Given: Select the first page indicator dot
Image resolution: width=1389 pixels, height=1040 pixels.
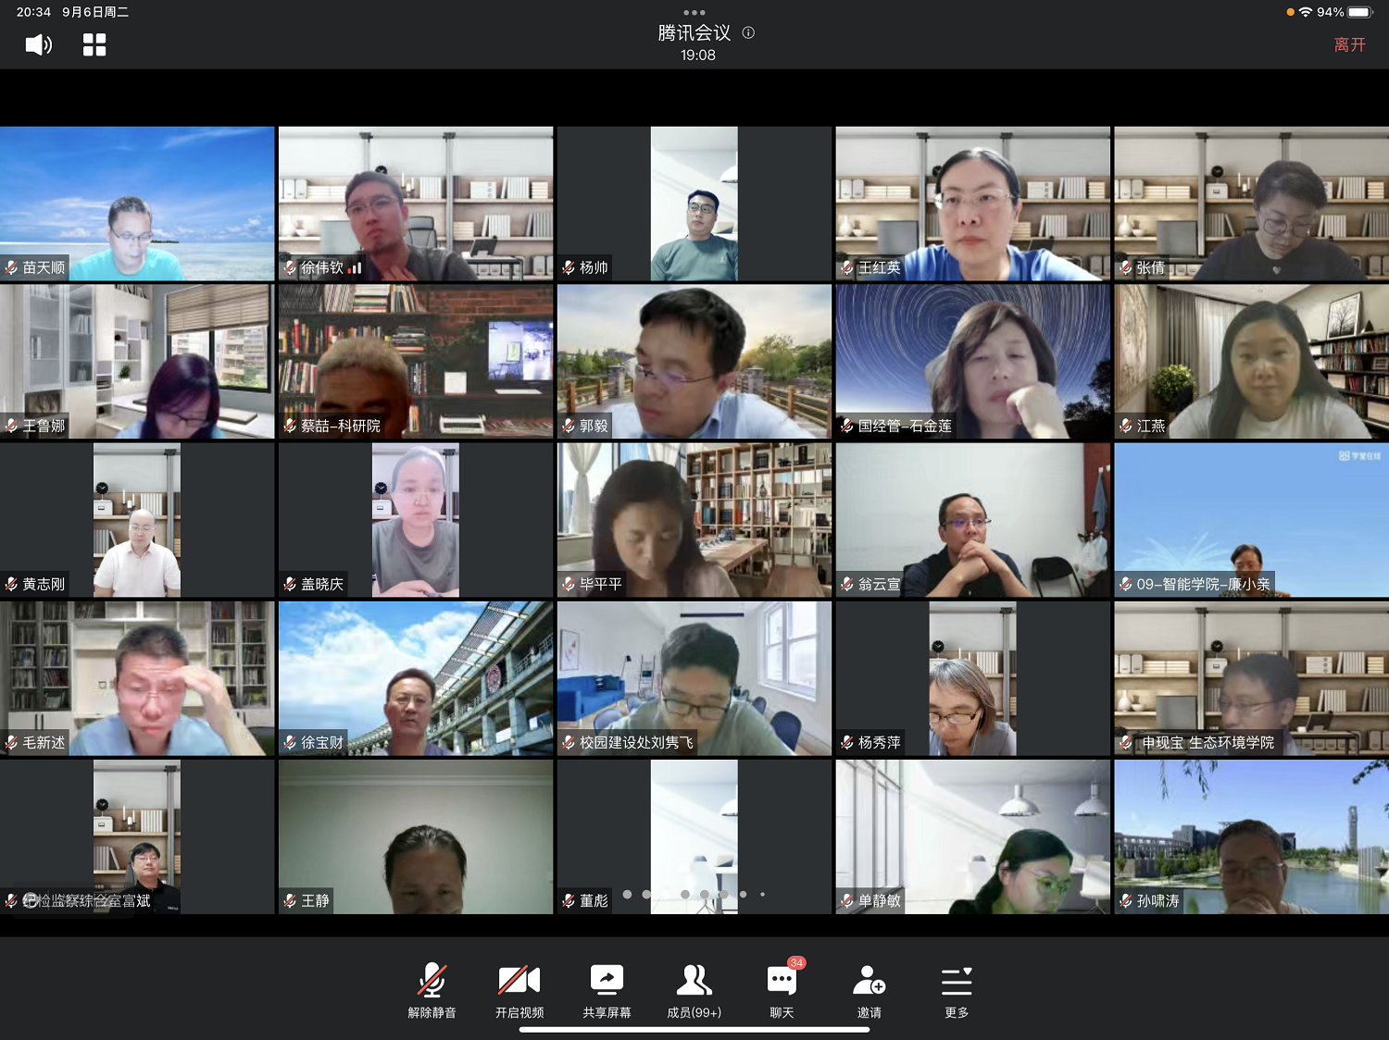Looking at the screenshot, I should 627,894.
